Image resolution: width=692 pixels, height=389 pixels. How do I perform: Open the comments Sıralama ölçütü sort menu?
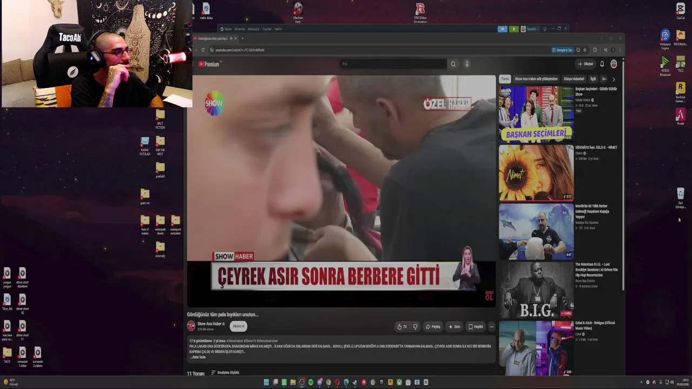[x=225, y=373]
